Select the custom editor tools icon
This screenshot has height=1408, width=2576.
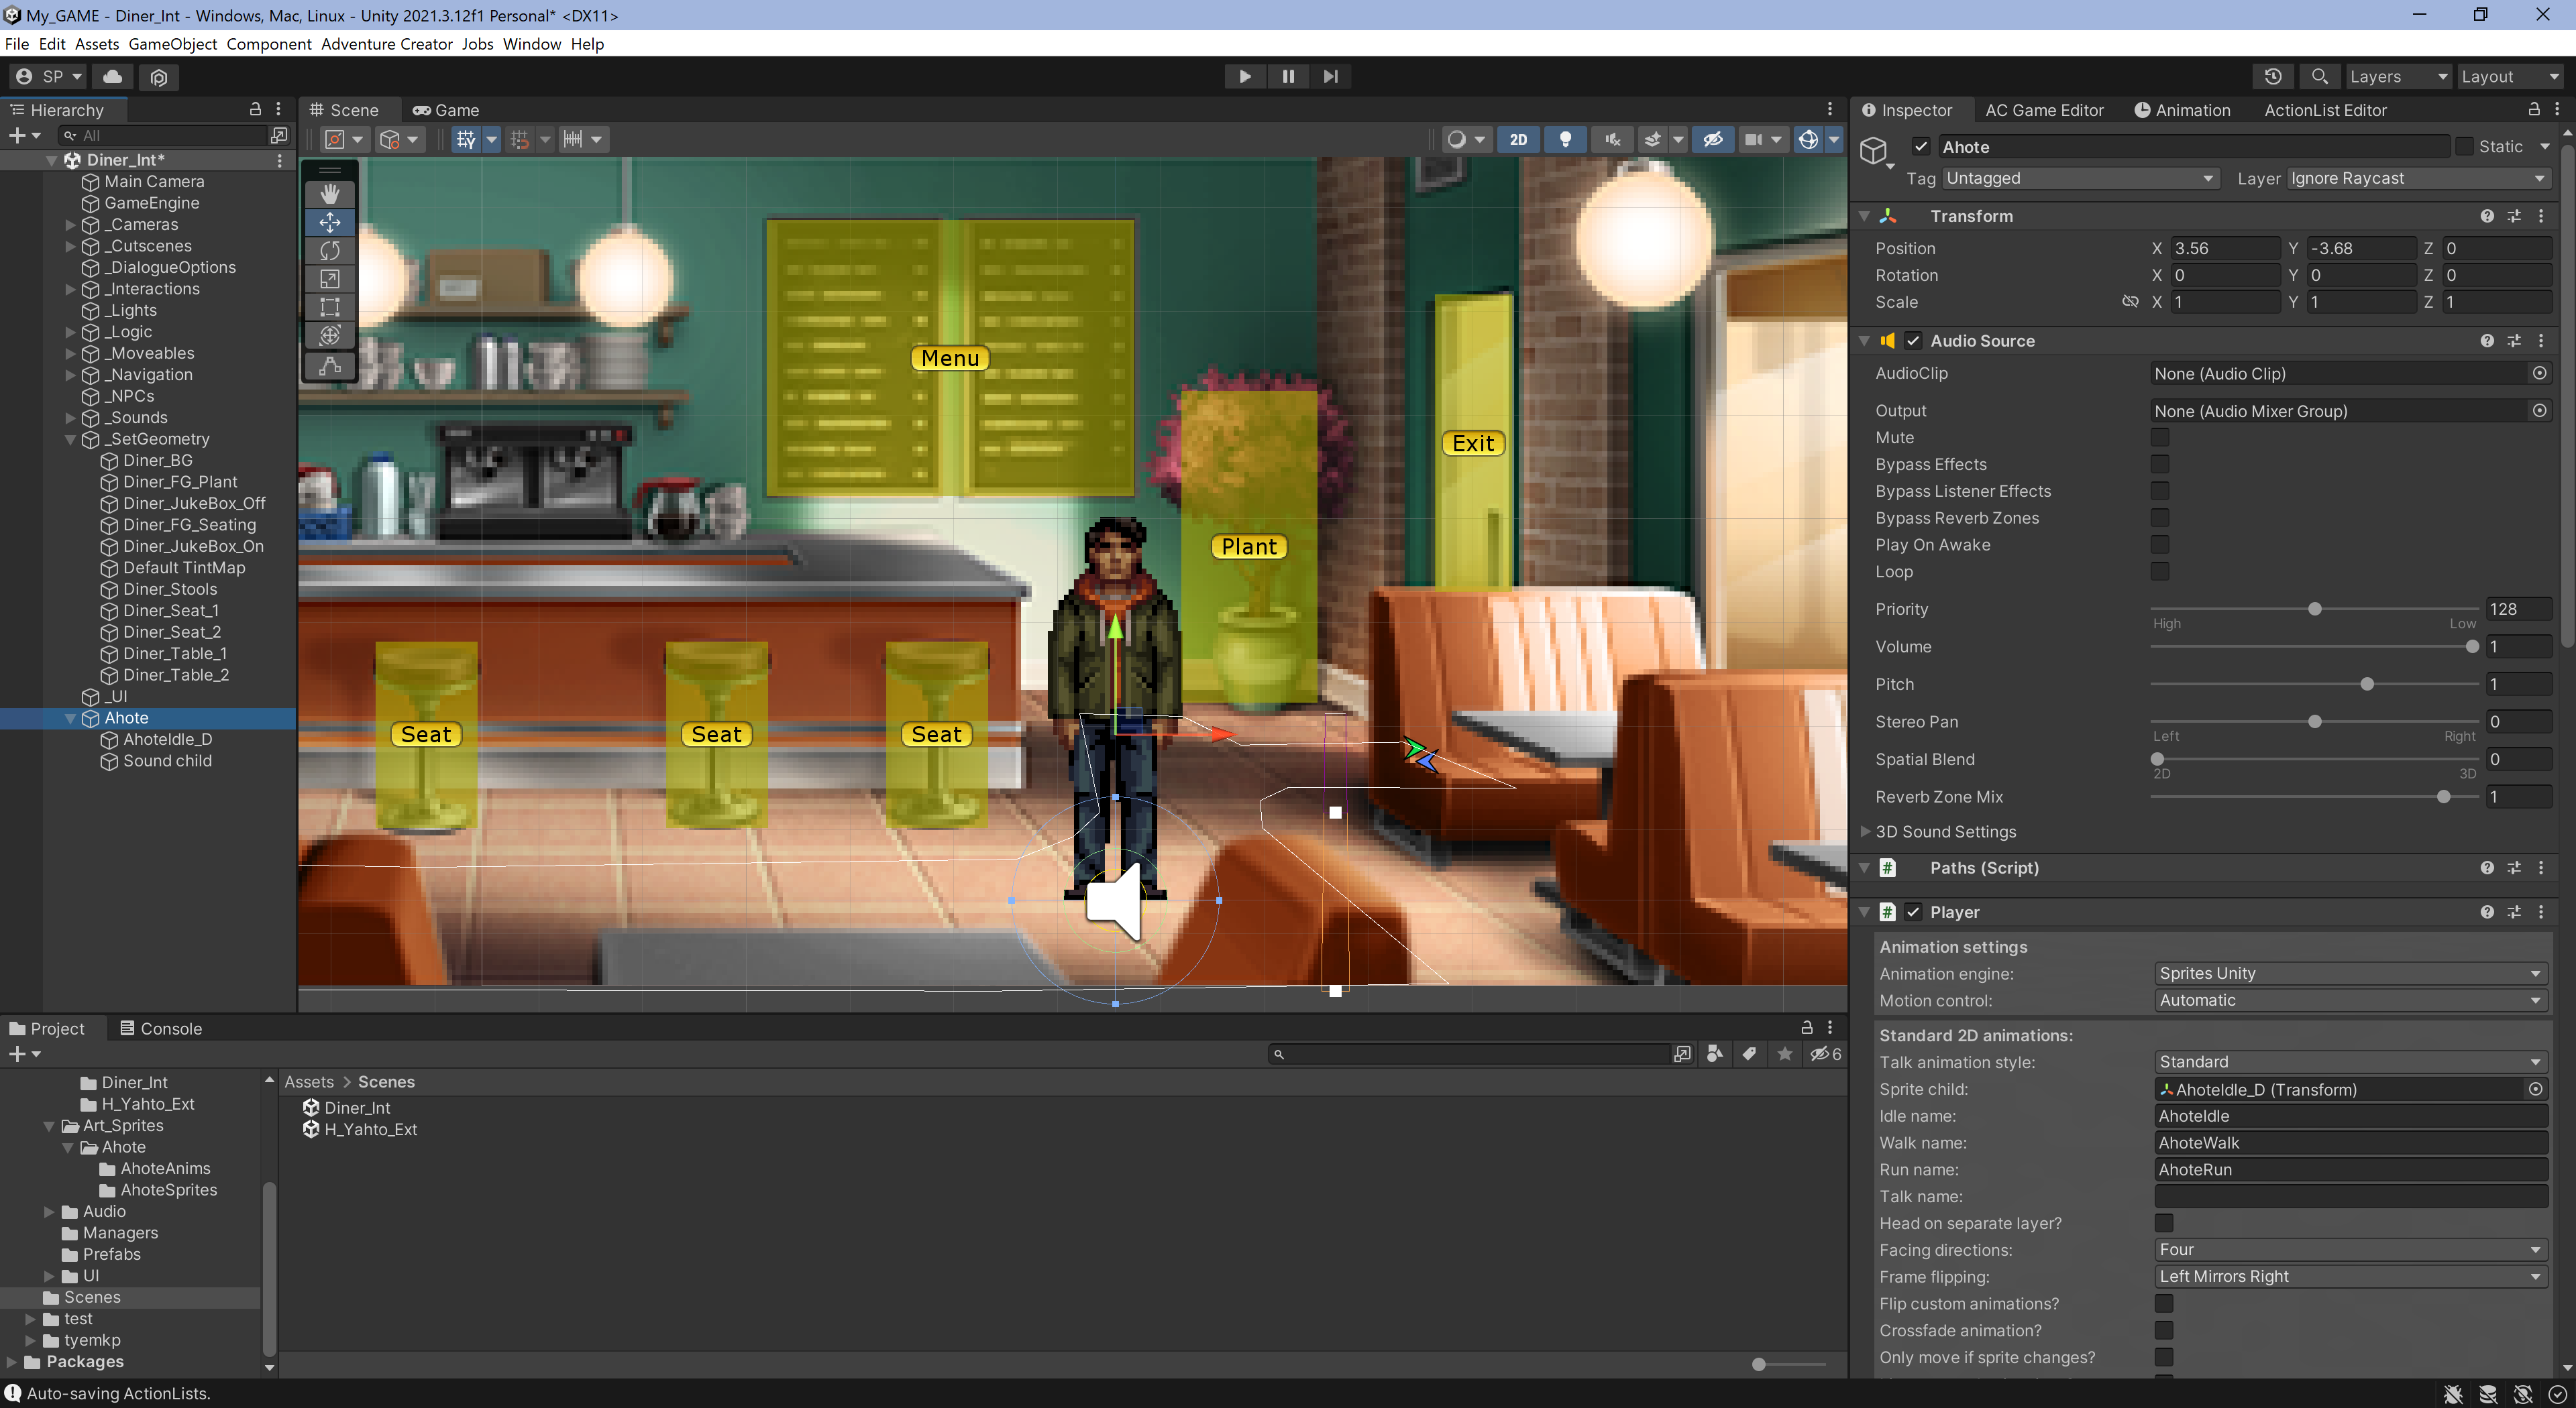(329, 365)
